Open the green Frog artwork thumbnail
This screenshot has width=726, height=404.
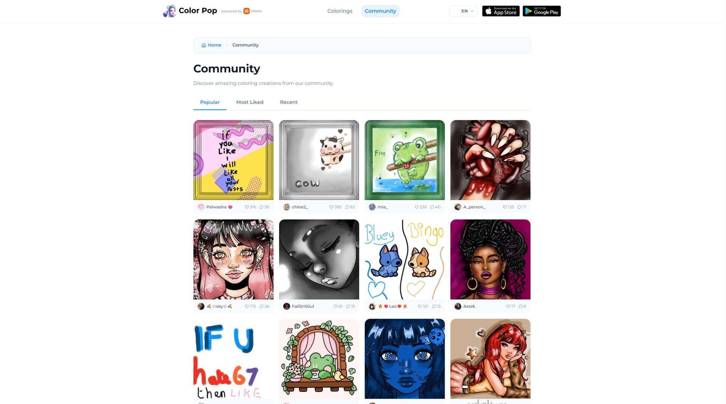[x=405, y=160]
